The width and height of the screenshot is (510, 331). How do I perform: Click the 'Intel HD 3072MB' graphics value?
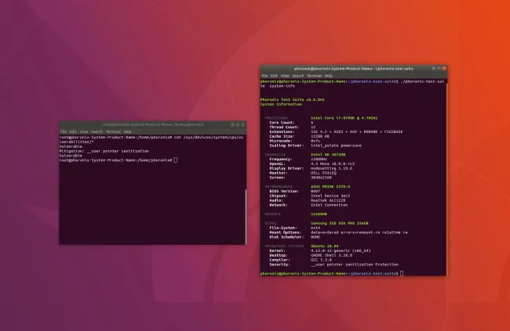(x=328, y=155)
